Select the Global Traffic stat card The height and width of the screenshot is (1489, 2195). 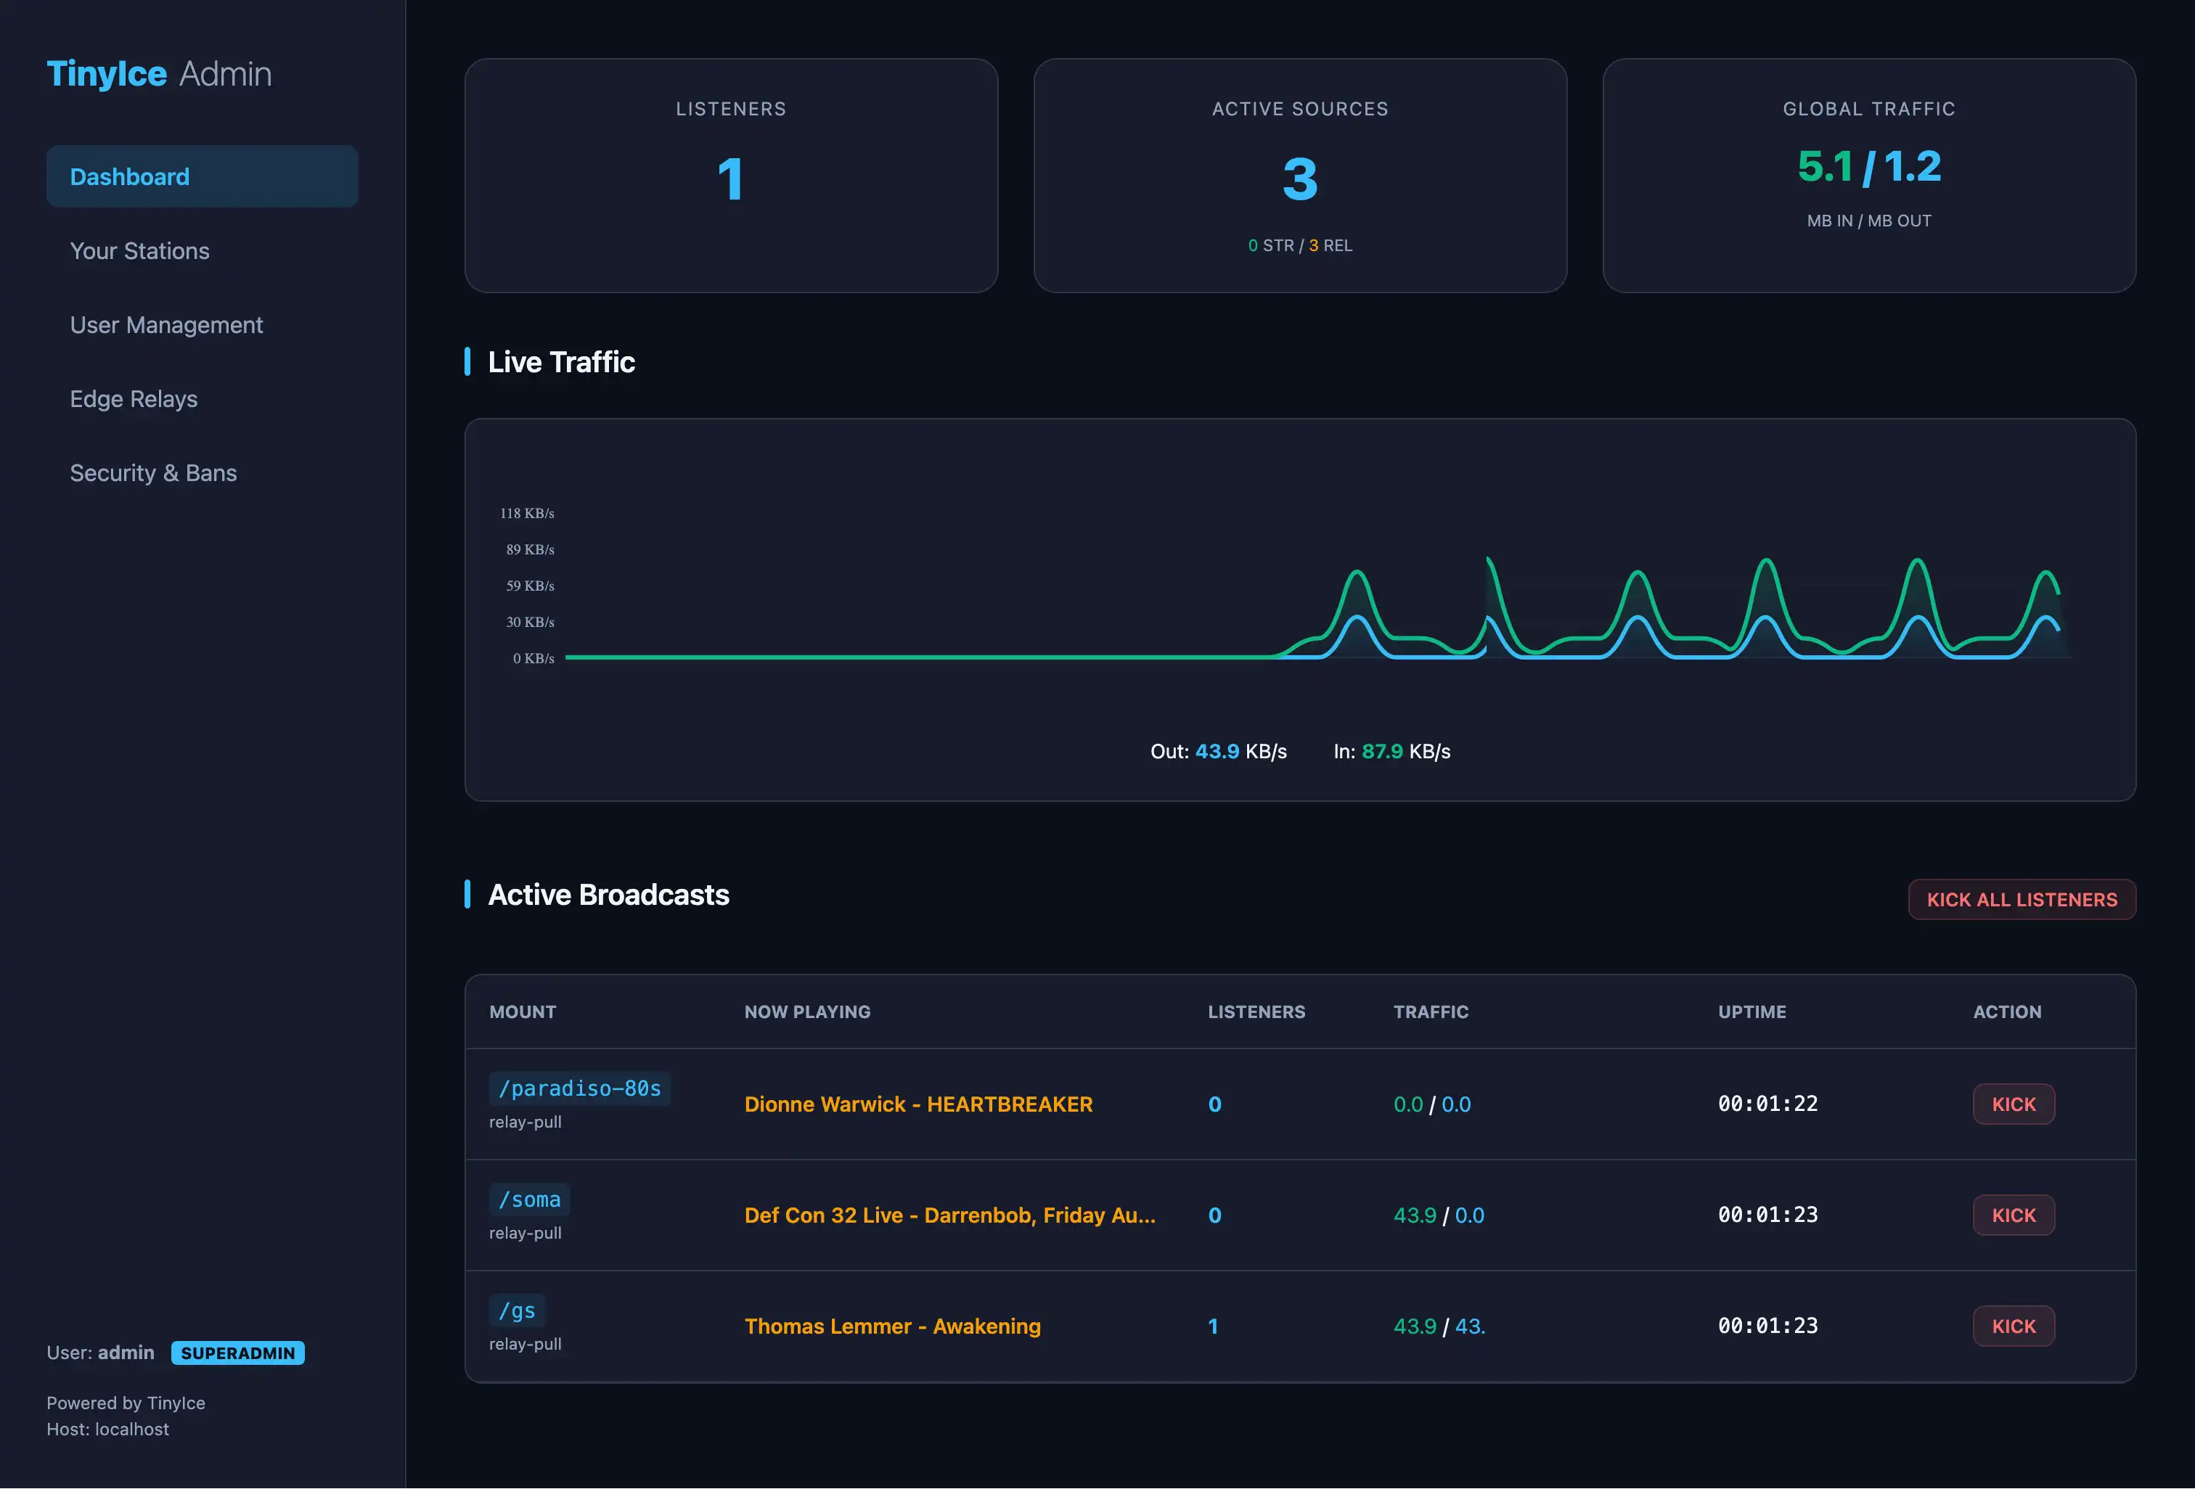pos(1868,176)
